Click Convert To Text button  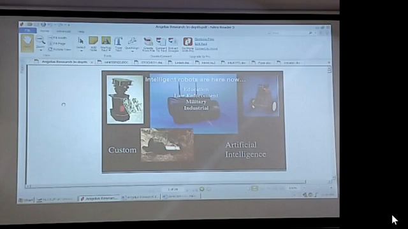point(161,45)
